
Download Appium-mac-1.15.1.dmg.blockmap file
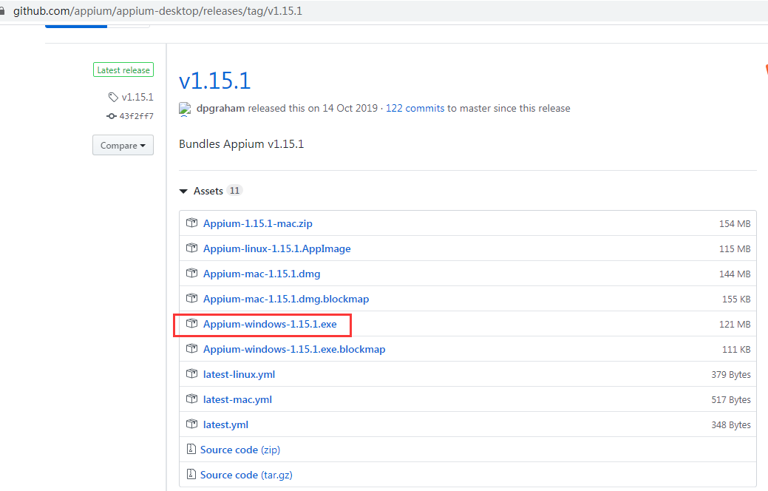(x=286, y=299)
